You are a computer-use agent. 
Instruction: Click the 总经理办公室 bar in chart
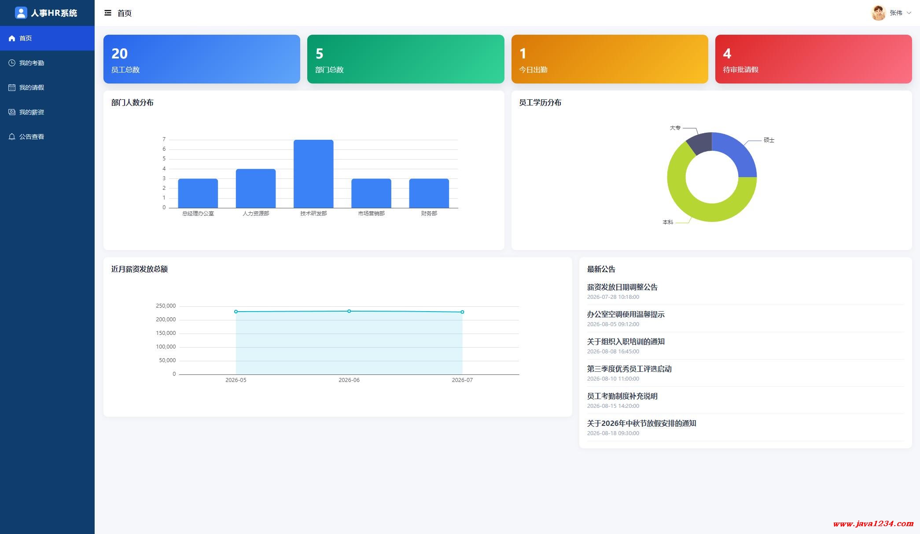coord(198,193)
